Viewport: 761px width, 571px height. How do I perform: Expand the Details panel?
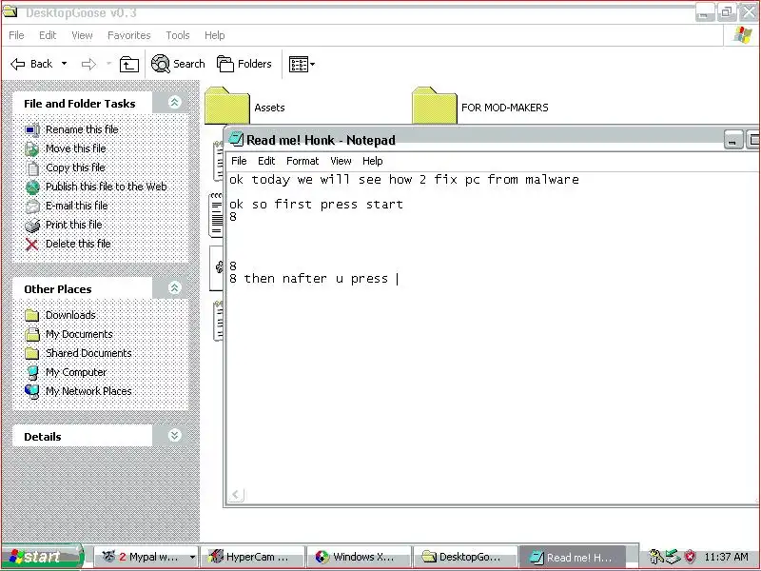coord(175,435)
